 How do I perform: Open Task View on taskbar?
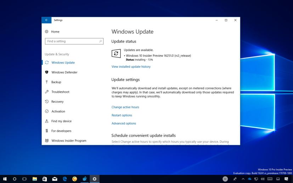tap(24, 179)
